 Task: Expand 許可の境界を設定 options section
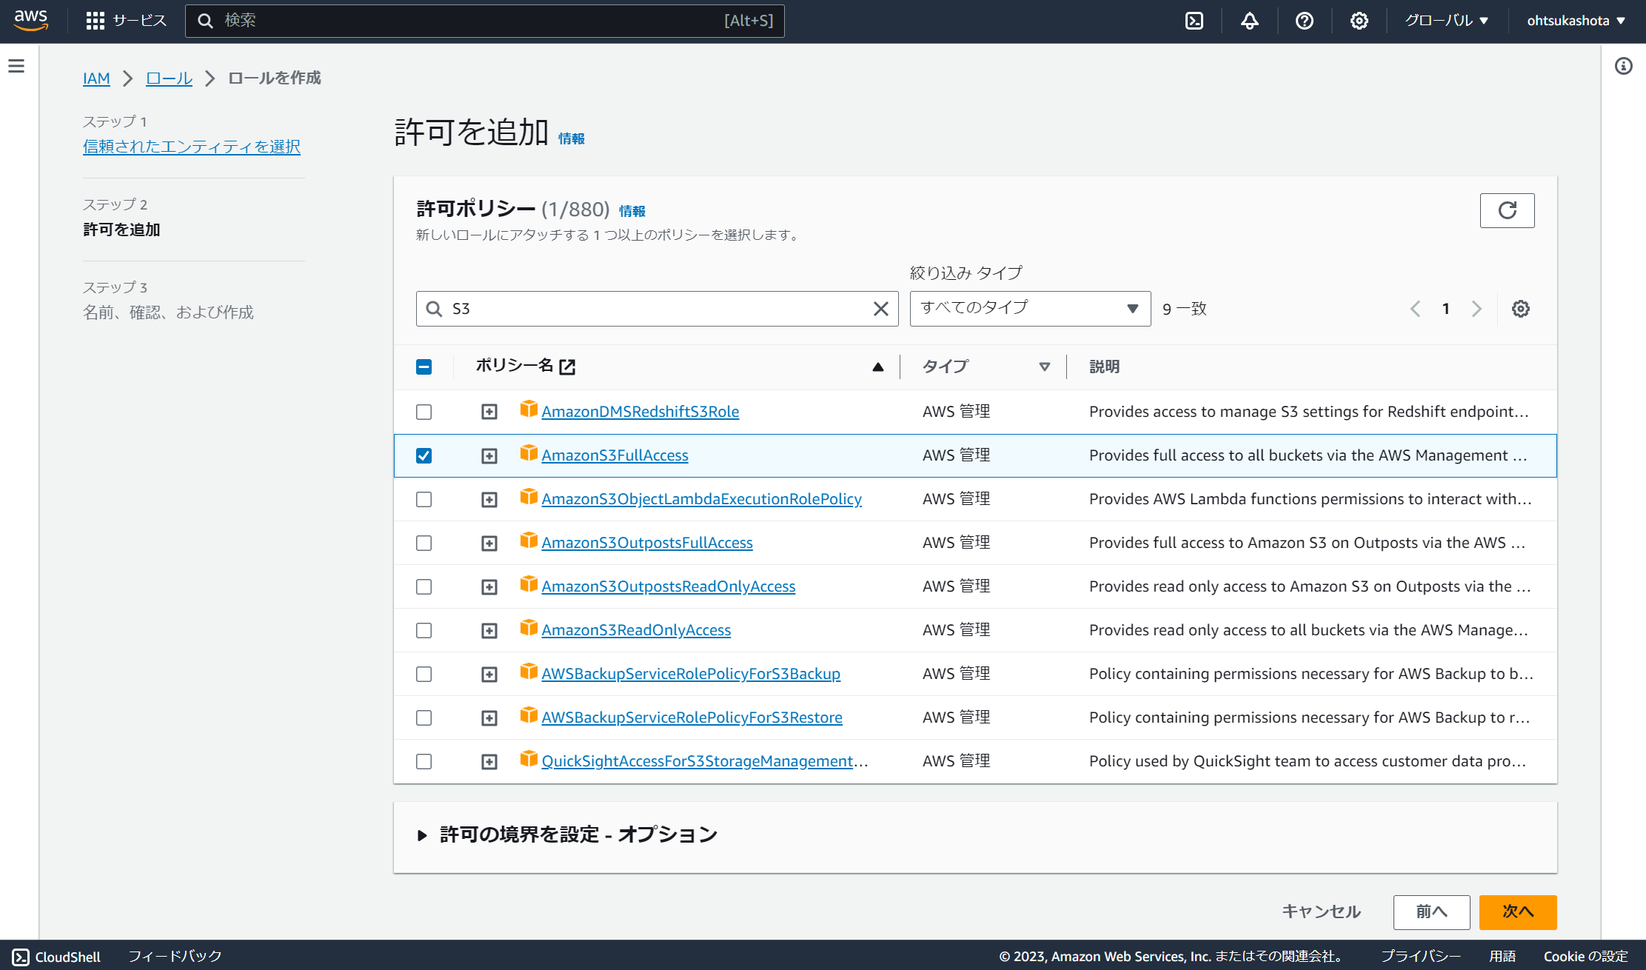(577, 834)
